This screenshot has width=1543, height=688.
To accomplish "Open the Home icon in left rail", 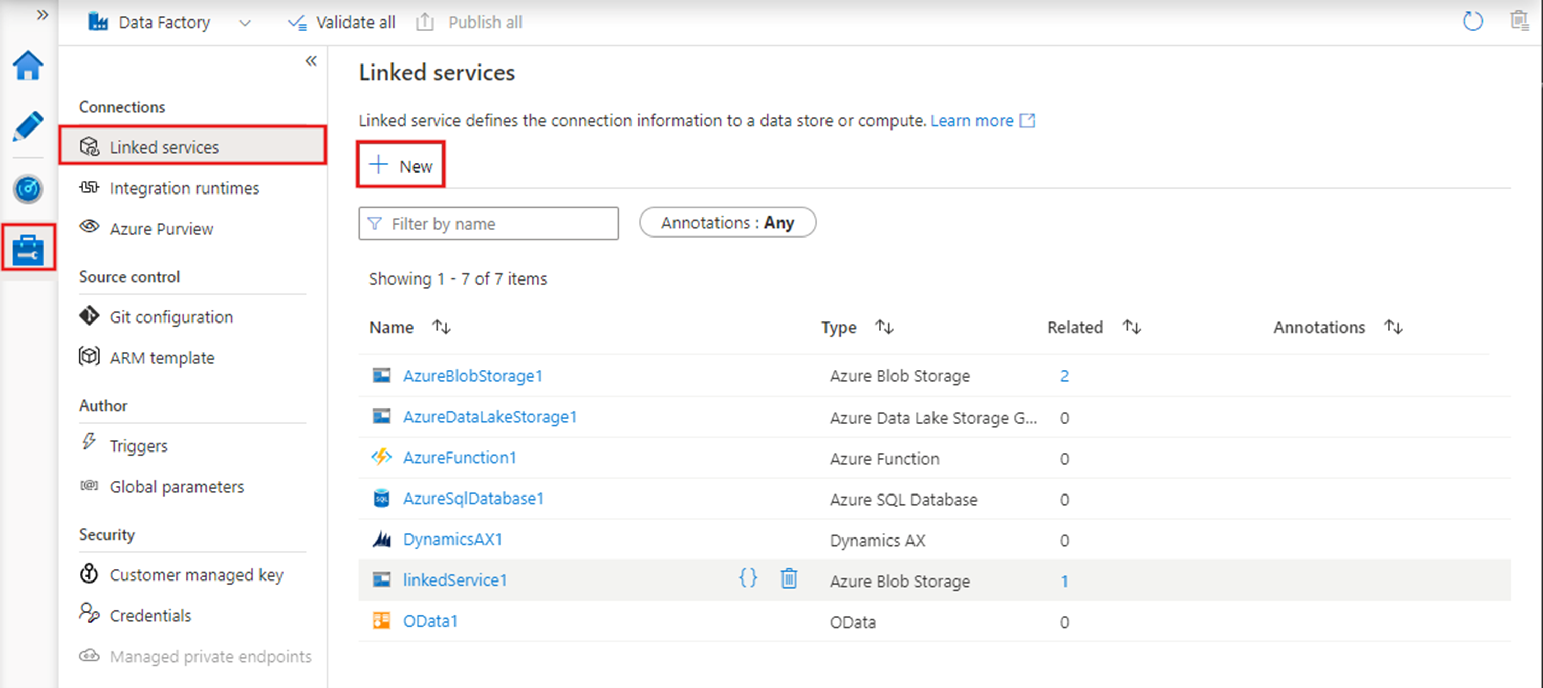I will 28,66.
